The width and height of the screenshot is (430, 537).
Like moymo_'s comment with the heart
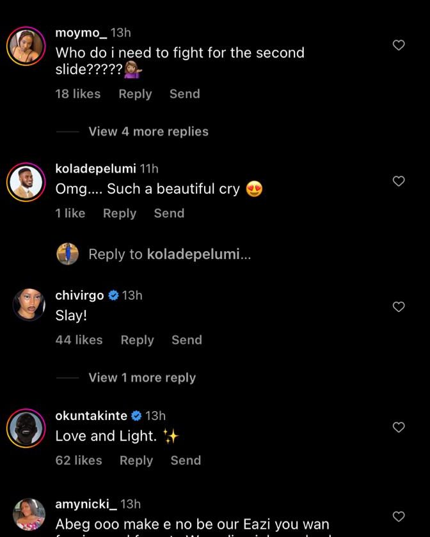pyautogui.click(x=399, y=45)
